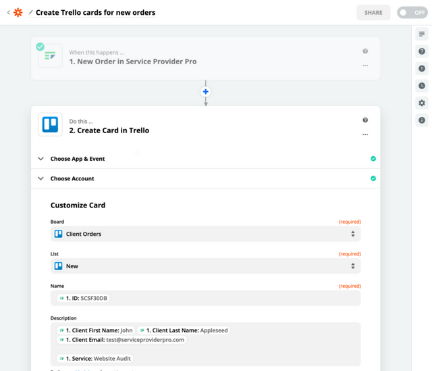
Task: Expand the Choose Account section
Action: (x=72, y=178)
